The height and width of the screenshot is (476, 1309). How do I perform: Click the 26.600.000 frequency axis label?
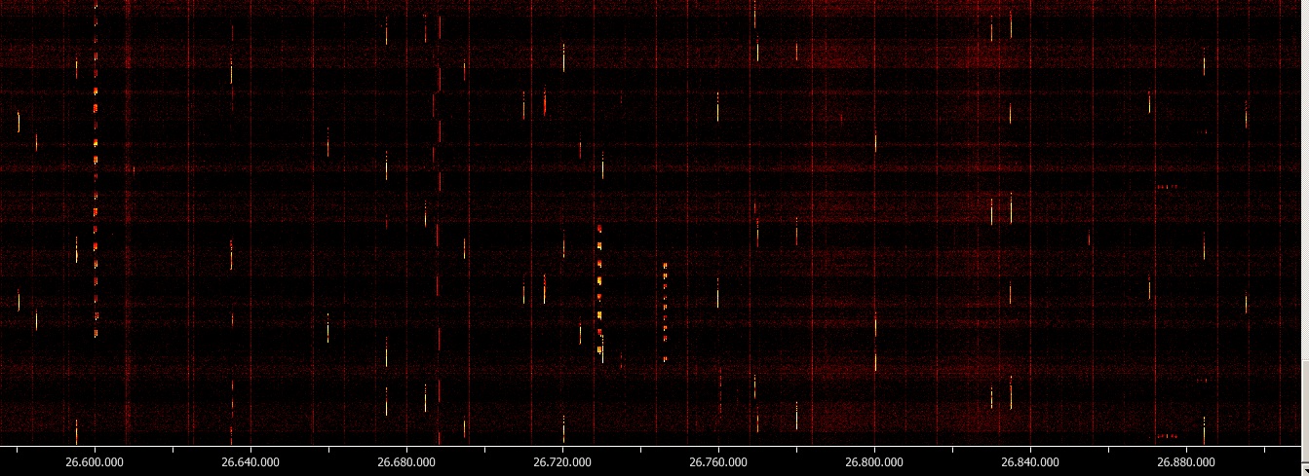pyautogui.click(x=94, y=462)
